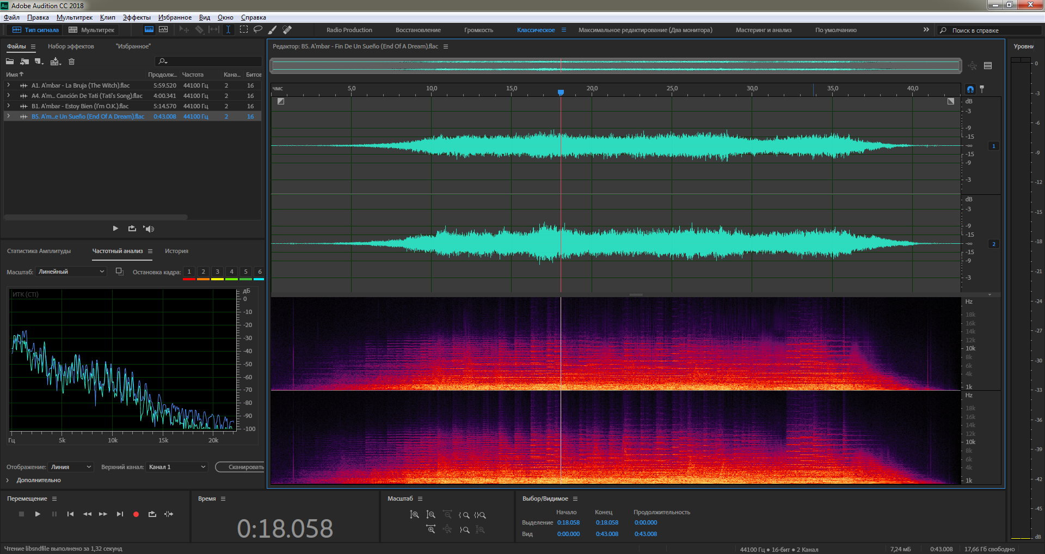Click the trash icon to close selected files
This screenshot has width=1045, height=554.
[71, 61]
